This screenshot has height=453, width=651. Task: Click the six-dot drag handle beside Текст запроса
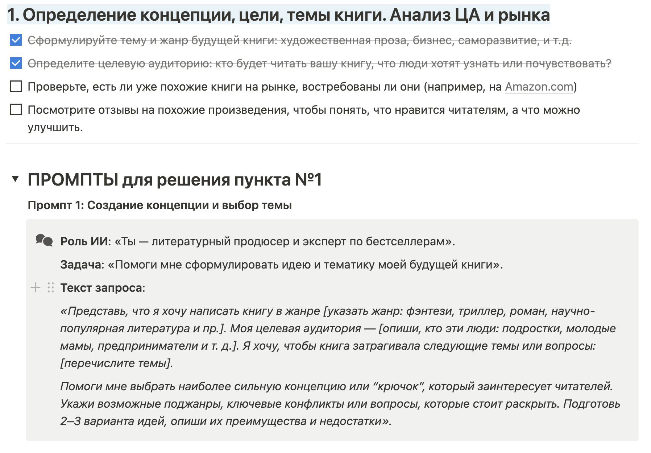click(x=51, y=288)
